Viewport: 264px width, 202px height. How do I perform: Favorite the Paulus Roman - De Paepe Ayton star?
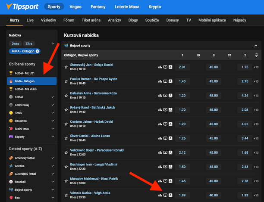click(x=66, y=81)
